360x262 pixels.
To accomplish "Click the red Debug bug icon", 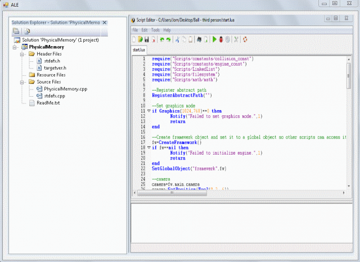I will point(221,39).
